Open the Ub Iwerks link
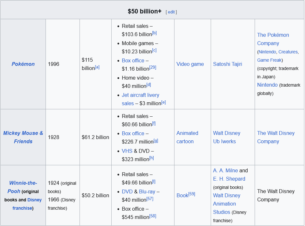 coord(225,141)
